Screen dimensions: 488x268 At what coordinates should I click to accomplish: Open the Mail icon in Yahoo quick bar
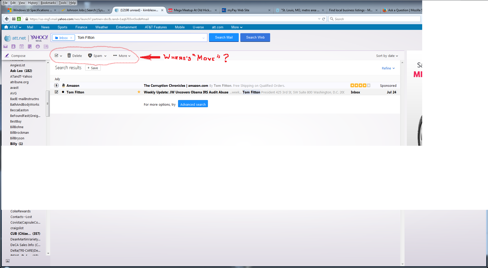coord(5,46)
